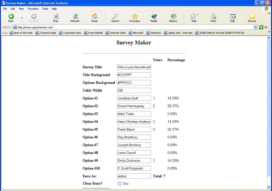Click Option #4 Hans Christian Andersen field
The height and width of the screenshot is (191, 272).
pyautogui.click(x=134, y=122)
